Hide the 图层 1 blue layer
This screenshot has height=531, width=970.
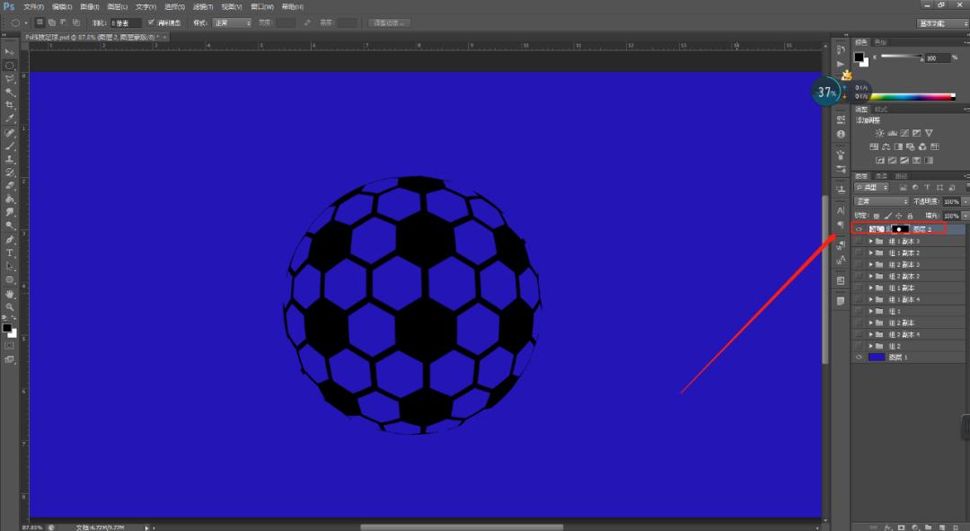click(x=859, y=358)
